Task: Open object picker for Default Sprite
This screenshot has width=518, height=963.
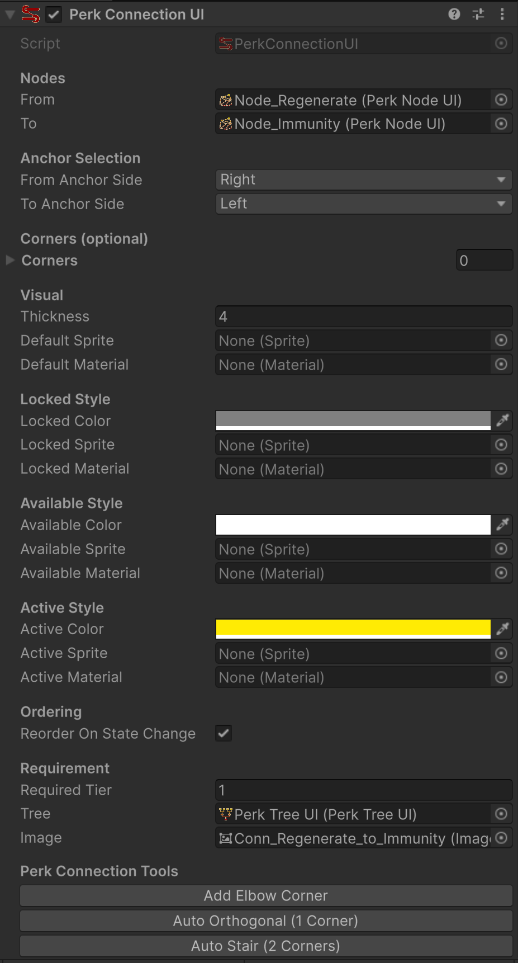Action: coord(501,341)
